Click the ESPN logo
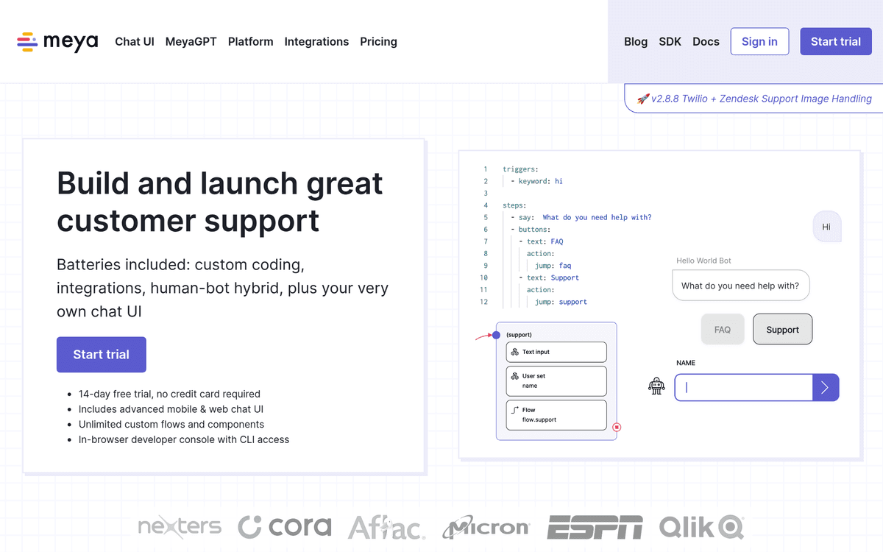The image size is (883, 552). tap(595, 527)
